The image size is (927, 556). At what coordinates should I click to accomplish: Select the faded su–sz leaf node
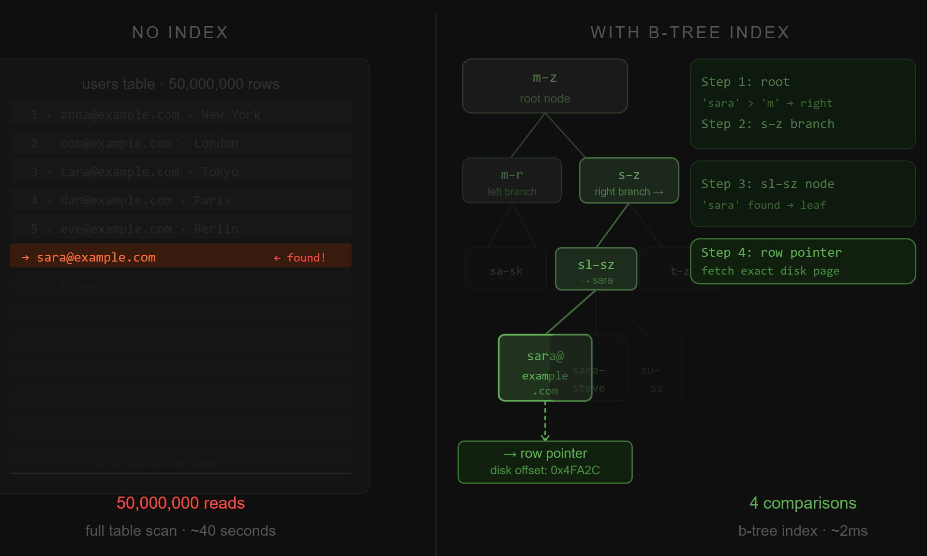tap(651, 367)
